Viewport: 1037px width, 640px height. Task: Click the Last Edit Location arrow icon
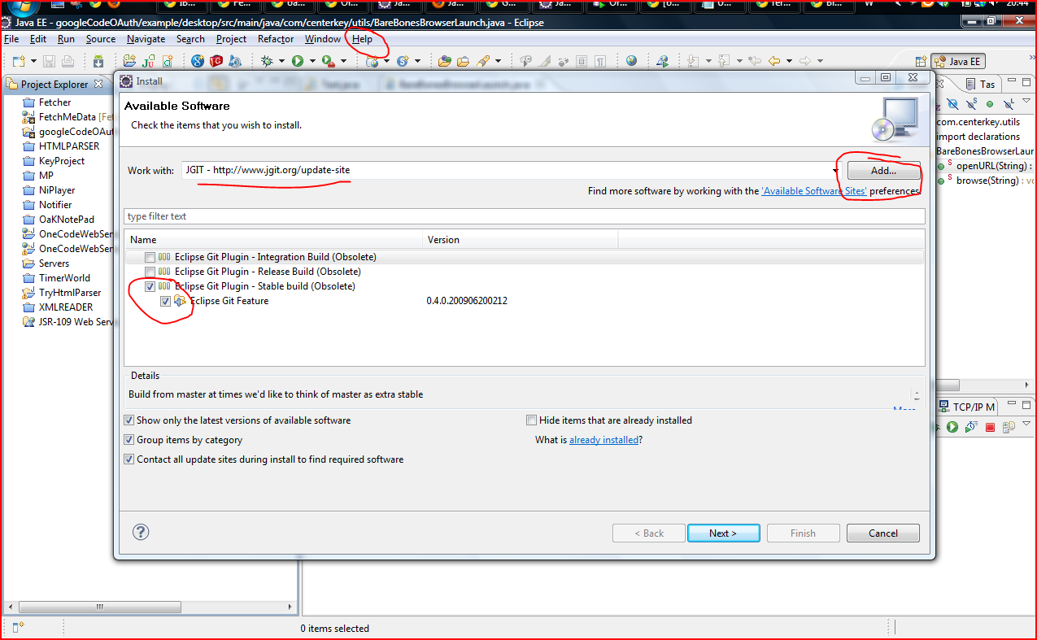pyautogui.click(x=755, y=61)
